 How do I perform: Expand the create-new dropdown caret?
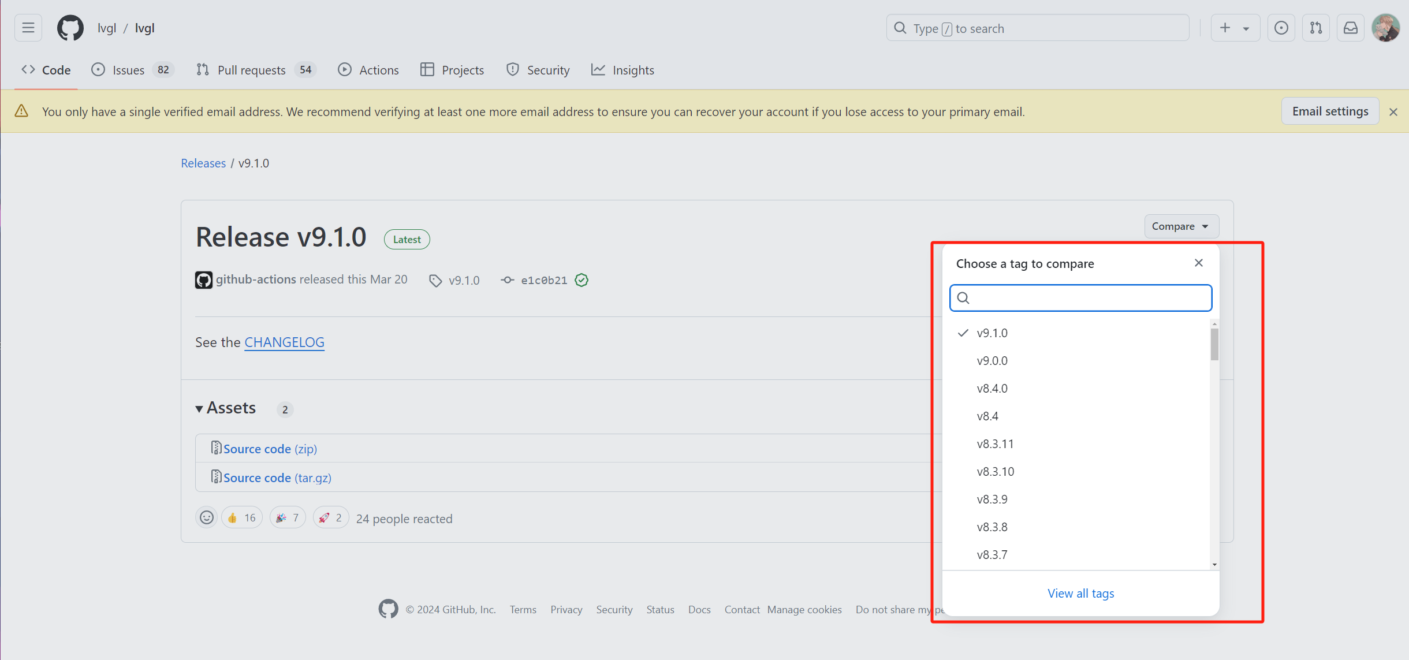click(1246, 28)
